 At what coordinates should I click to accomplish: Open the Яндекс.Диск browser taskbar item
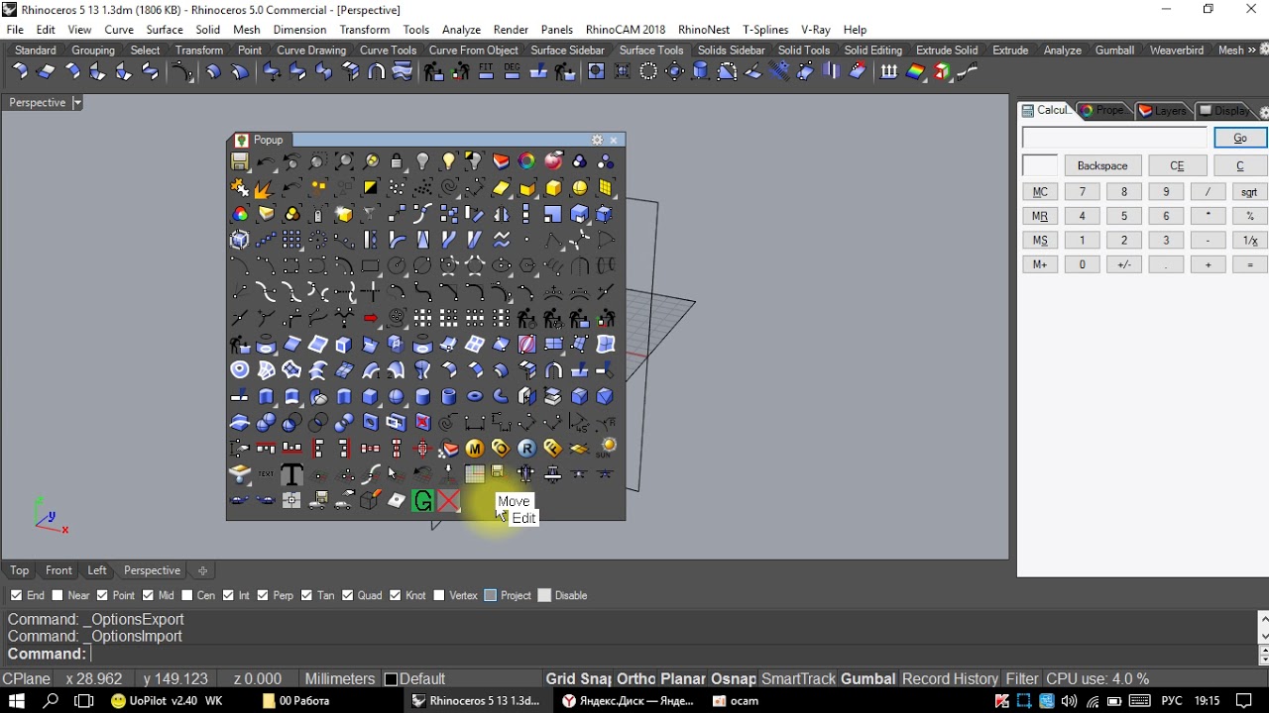[628, 701]
